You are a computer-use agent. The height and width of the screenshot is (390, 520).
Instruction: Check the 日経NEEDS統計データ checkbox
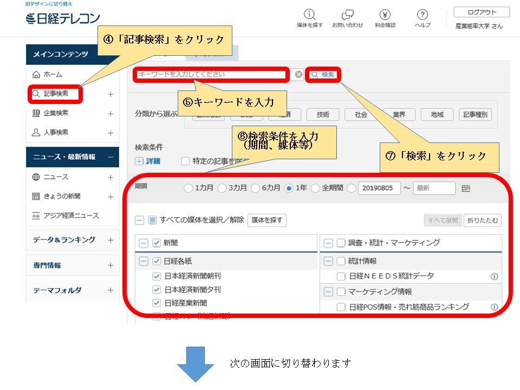[x=341, y=276]
